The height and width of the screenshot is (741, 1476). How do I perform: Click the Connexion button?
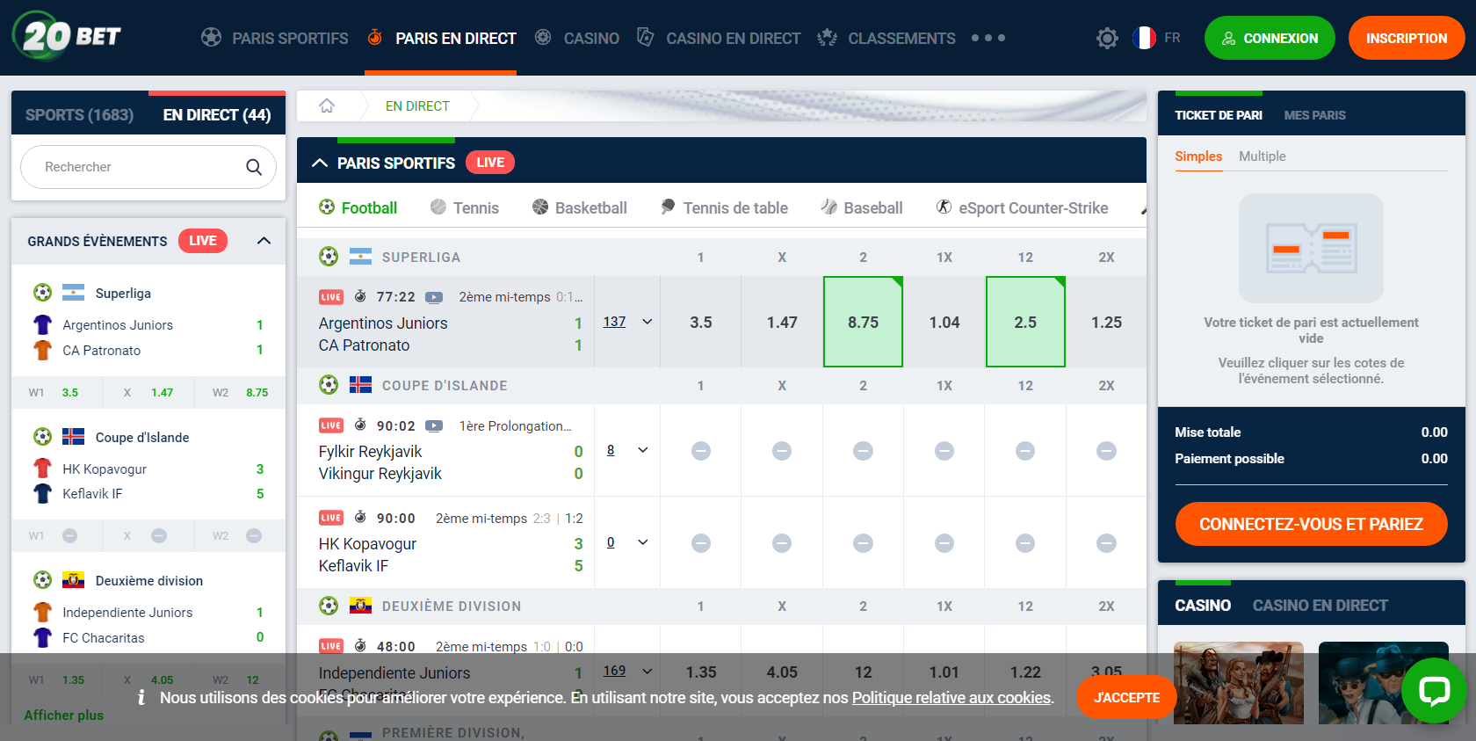pyautogui.click(x=1270, y=38)
